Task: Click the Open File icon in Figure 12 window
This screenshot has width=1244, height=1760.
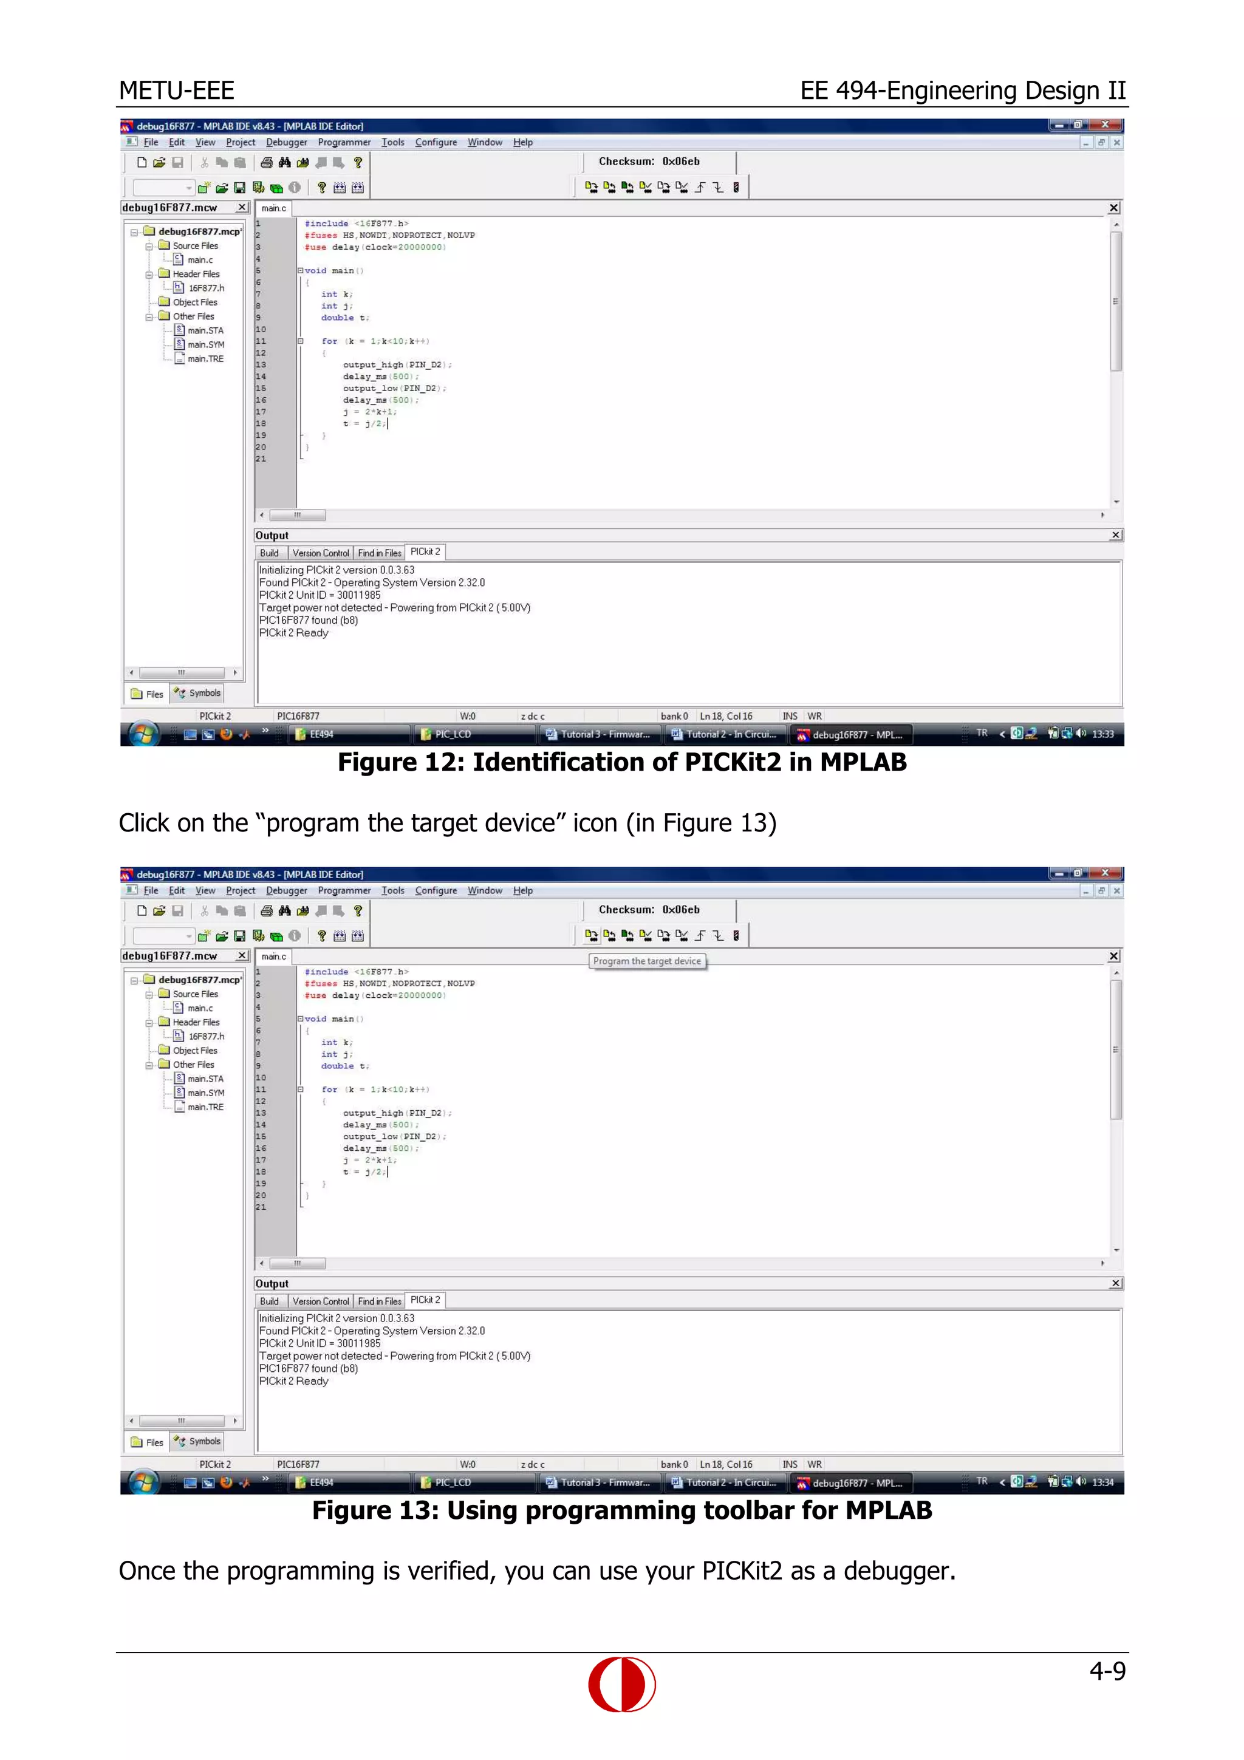Action: tap(159, 163)
